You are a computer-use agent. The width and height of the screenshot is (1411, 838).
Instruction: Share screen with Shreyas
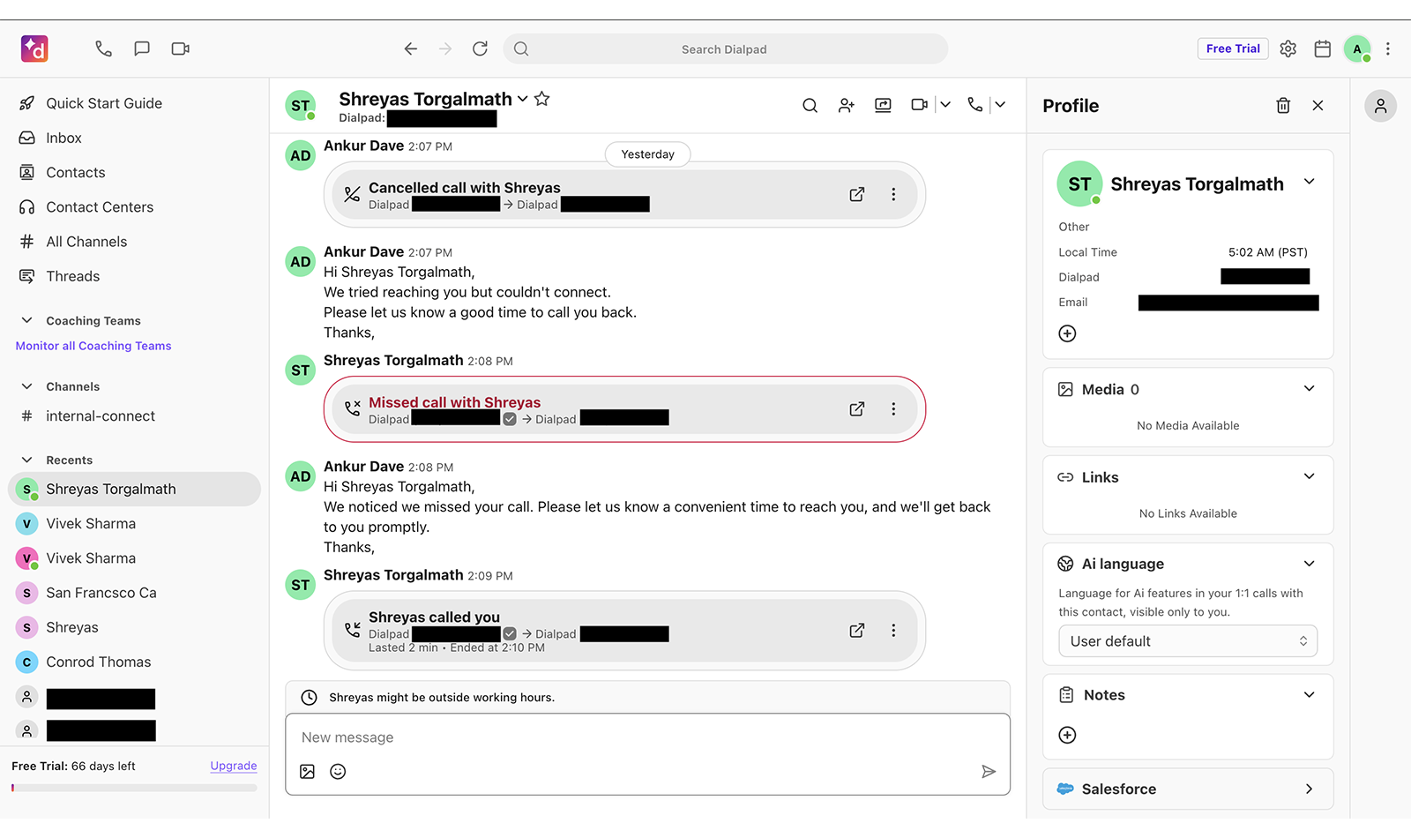tap(883, 105)
